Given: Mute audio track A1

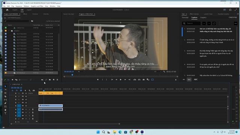Looking at the screenshot, I should (26, 109).
